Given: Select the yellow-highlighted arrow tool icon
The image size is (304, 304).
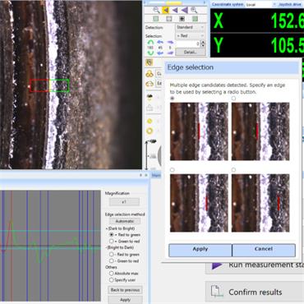Looking at the screenshot, I should tap(165, 11).
